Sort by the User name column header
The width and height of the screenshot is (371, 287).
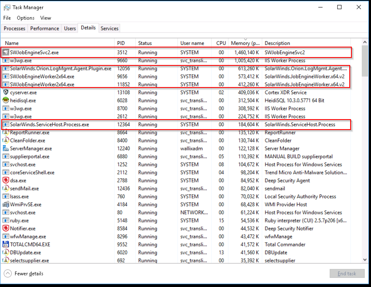[x=194, y=43]
